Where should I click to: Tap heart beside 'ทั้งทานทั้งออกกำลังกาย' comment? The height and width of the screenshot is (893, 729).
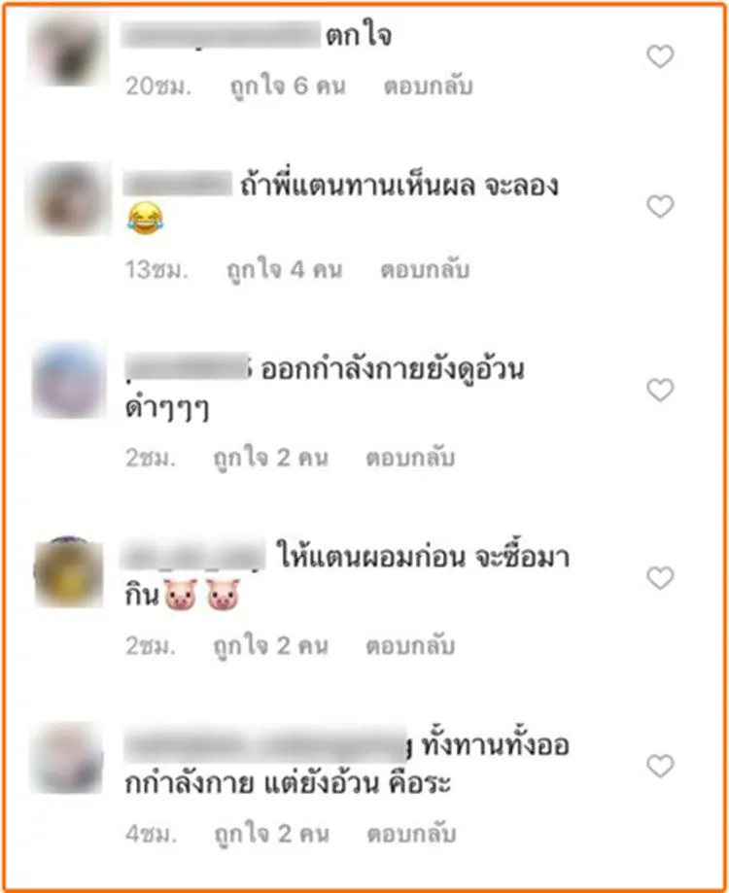660,766
